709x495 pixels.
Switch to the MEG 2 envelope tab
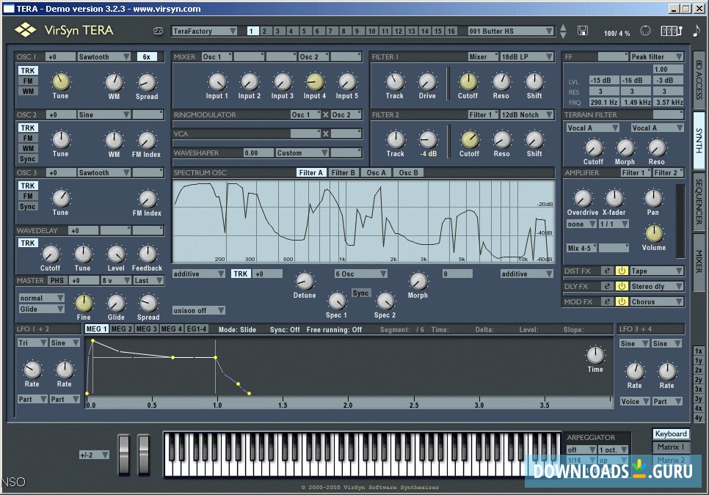pos(122,329)
